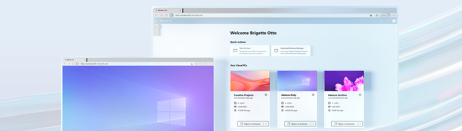
Task: Open the app launcher grid beside Windows 365
Action: 156,21
